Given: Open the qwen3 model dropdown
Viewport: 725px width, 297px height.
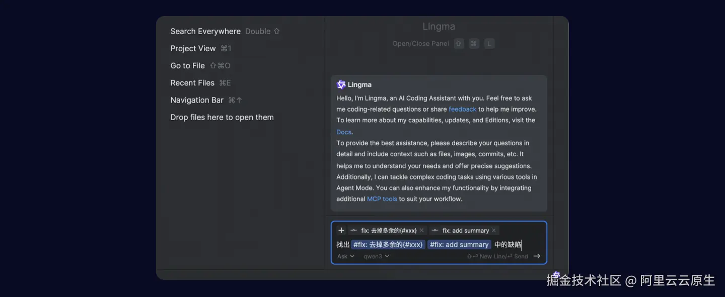Looking at the screenshot, I should [377, 256].
